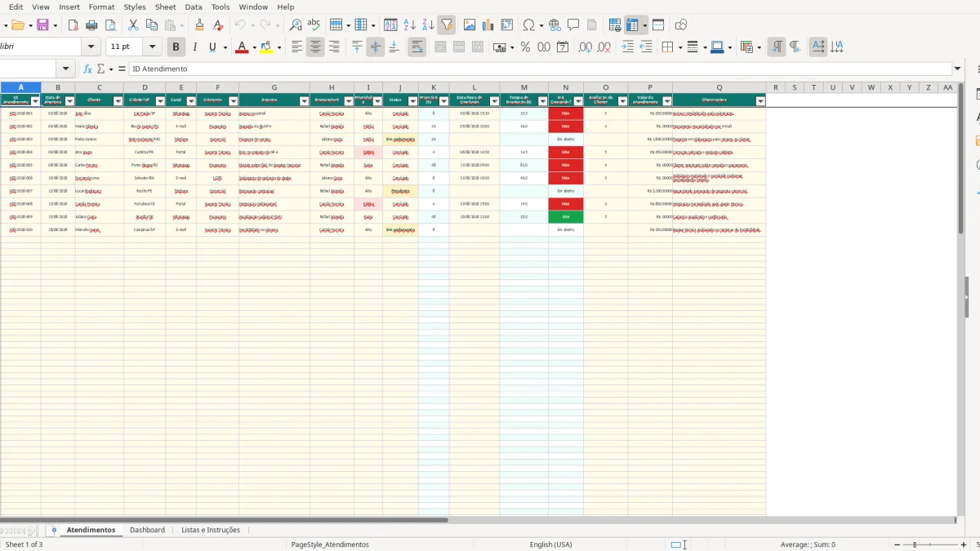Screen dimensions: 980x551
Task: Toggle AutoFilter funnel button
Action: pos(446,25)
